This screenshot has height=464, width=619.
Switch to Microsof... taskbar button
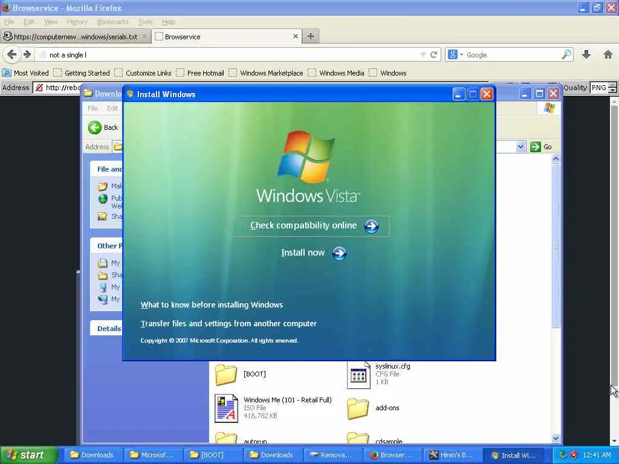point(152,455)
